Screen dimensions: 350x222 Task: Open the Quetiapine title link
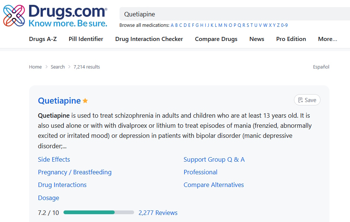coord(59,101)
